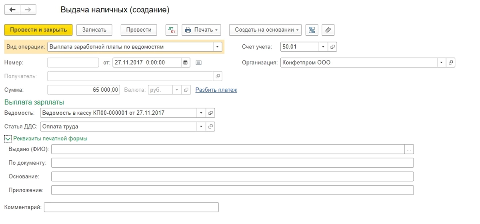Open the Печать menu
Image resolution: width=480 pixels, height=224 pixels.
[x=202, y=30]
